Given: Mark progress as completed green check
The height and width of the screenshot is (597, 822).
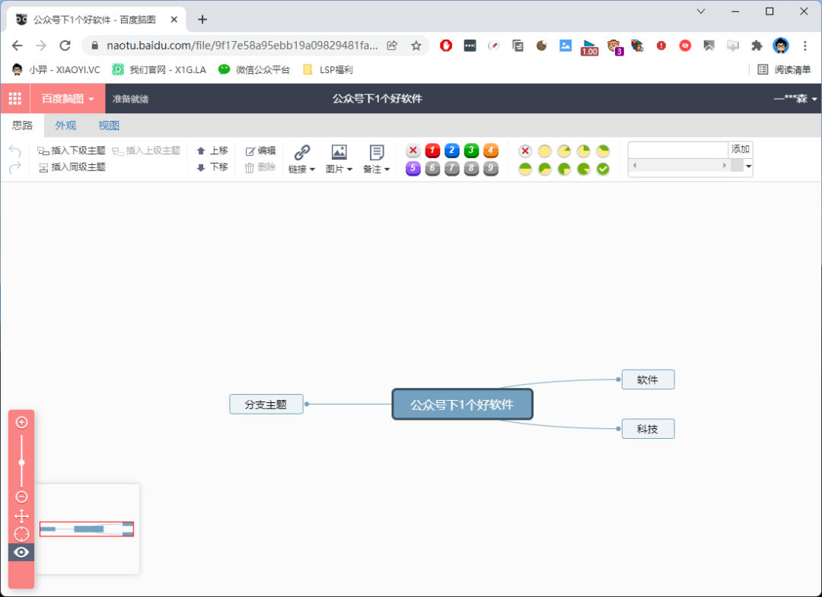Looking at the screenshot, I should [603, 169].
